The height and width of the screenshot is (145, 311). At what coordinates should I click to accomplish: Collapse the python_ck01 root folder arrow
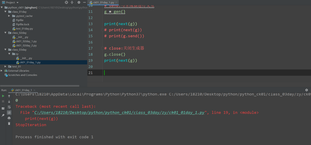[2, 7]
